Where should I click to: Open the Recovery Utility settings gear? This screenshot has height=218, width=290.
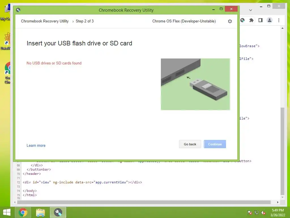230,21
